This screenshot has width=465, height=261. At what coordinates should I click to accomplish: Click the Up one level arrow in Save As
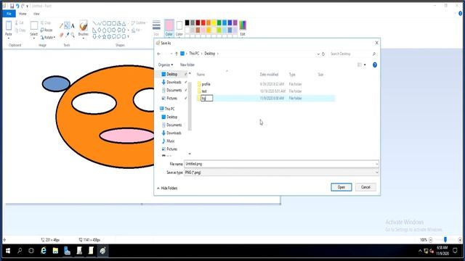coord(177,54)
